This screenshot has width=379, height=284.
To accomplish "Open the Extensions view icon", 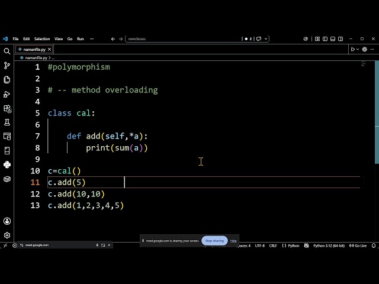I will (7, 108).
